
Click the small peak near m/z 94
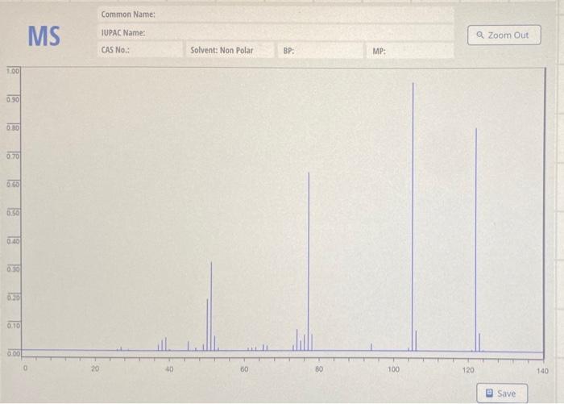pyautogui.click(x=371, y=347)
